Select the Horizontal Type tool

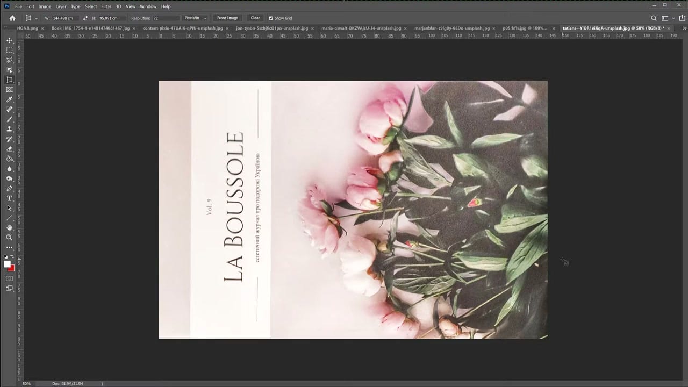[9, 198]
